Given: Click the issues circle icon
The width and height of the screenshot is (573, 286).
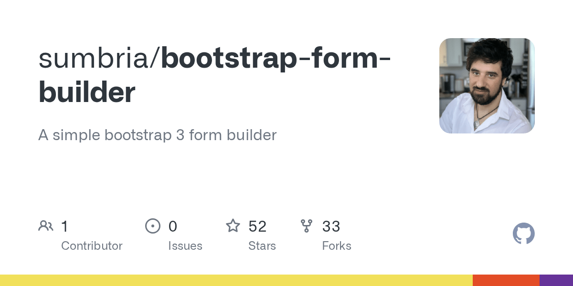Looking at the screenshot, I should [x=153, y=226].
